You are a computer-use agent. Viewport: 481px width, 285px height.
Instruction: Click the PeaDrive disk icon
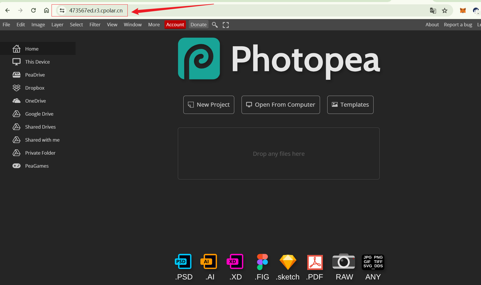17,75
